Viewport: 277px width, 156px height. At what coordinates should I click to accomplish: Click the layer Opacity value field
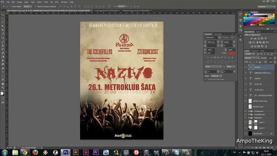coord(271,58)
